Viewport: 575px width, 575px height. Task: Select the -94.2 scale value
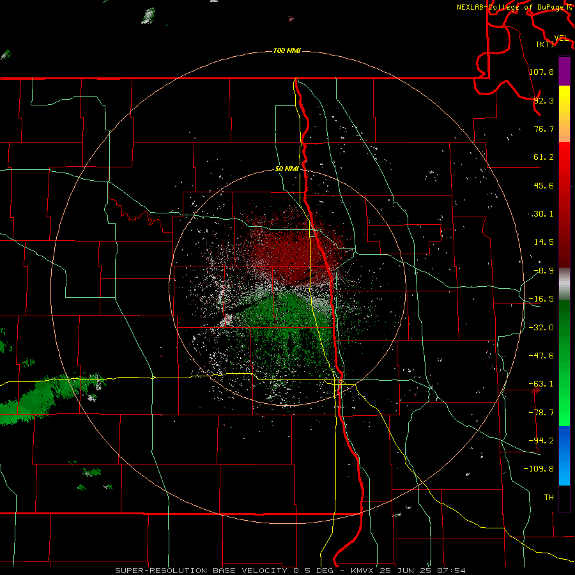pyautogui.click(x=541, y=441)
